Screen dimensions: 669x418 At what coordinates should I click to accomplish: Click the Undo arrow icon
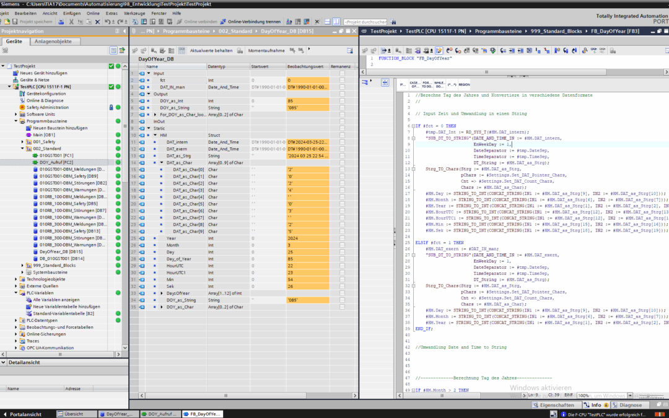click(108, 21)
